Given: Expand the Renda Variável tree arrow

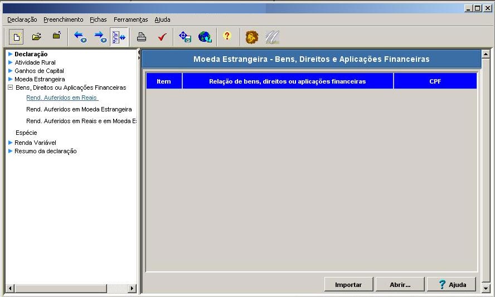Looking at the screenshot, I should (10, 143).
